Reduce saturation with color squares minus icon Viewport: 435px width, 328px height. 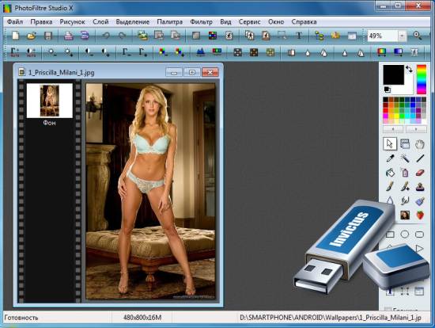click(163, 52)
